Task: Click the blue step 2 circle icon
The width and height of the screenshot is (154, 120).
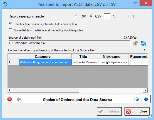Action: tap(146, 99)
